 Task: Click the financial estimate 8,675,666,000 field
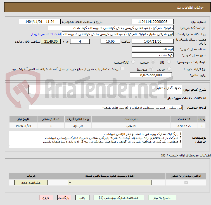point(151,75)
